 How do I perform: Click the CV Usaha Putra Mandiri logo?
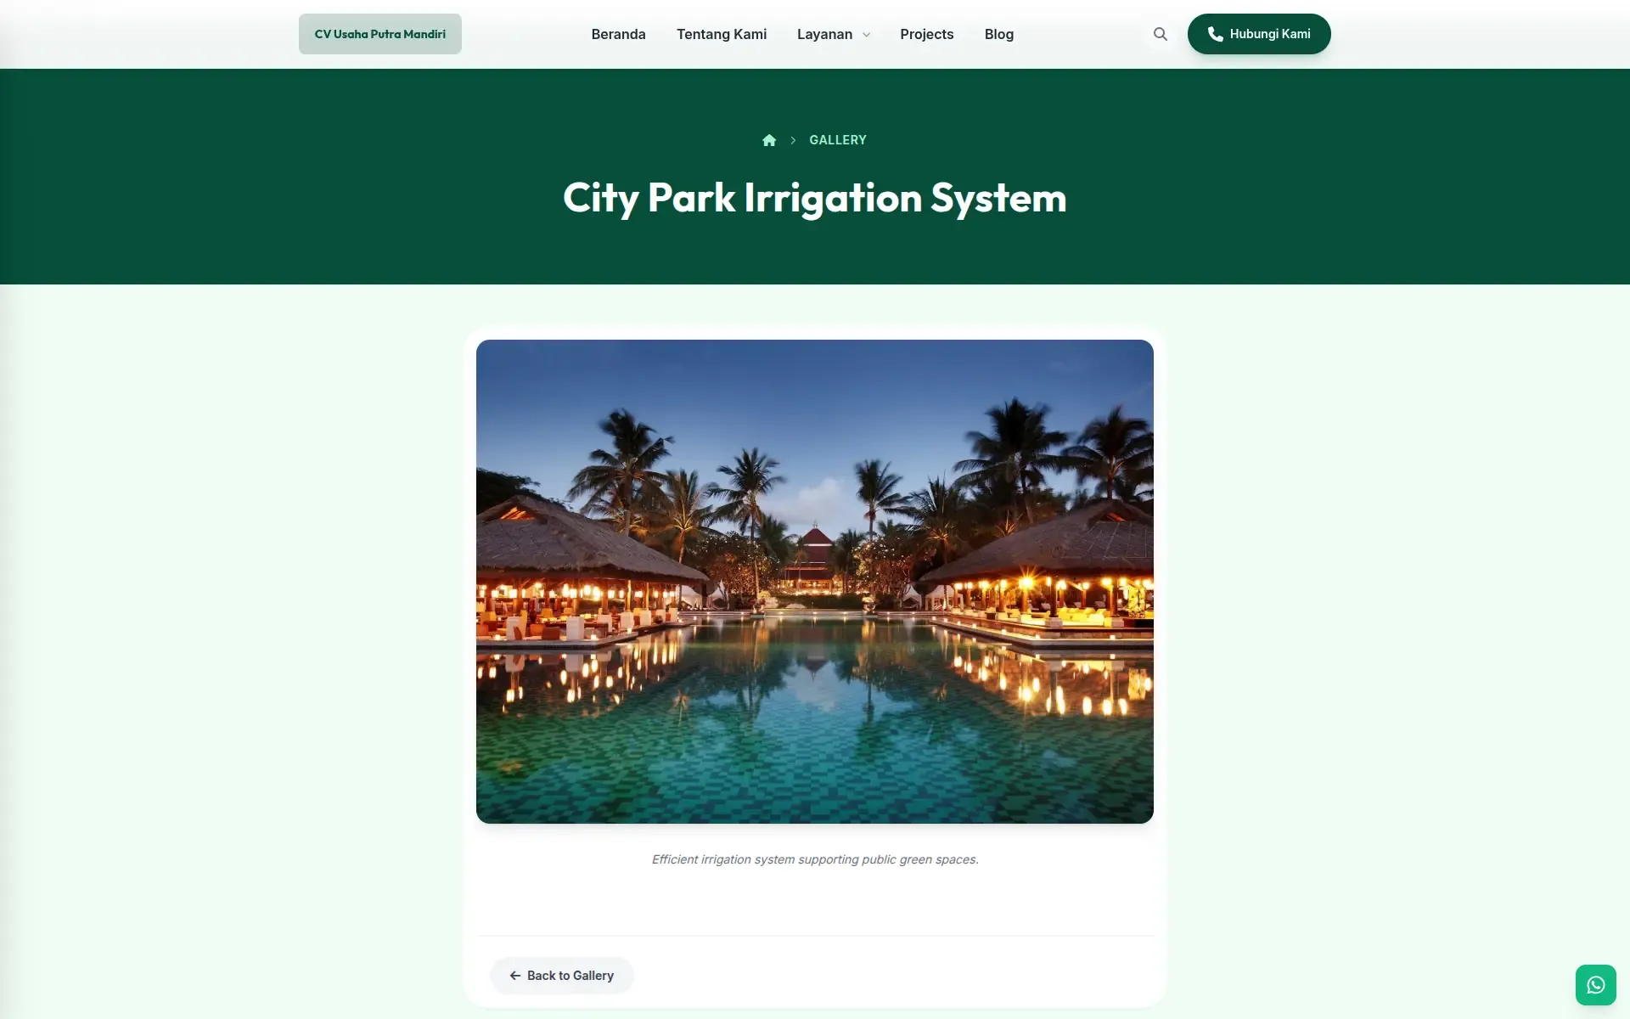coord(380,34)
